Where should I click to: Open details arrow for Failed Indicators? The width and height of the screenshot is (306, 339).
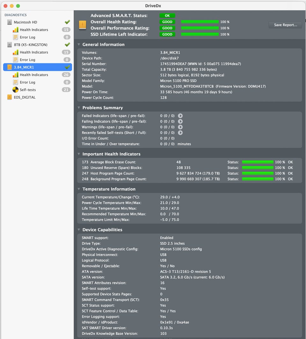(180, 116)
